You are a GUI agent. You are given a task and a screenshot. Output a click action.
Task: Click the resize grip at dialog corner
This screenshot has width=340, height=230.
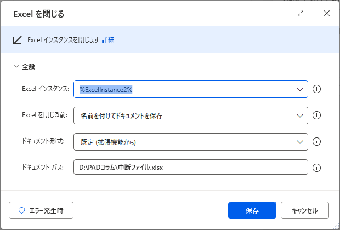tap(337, 227)
